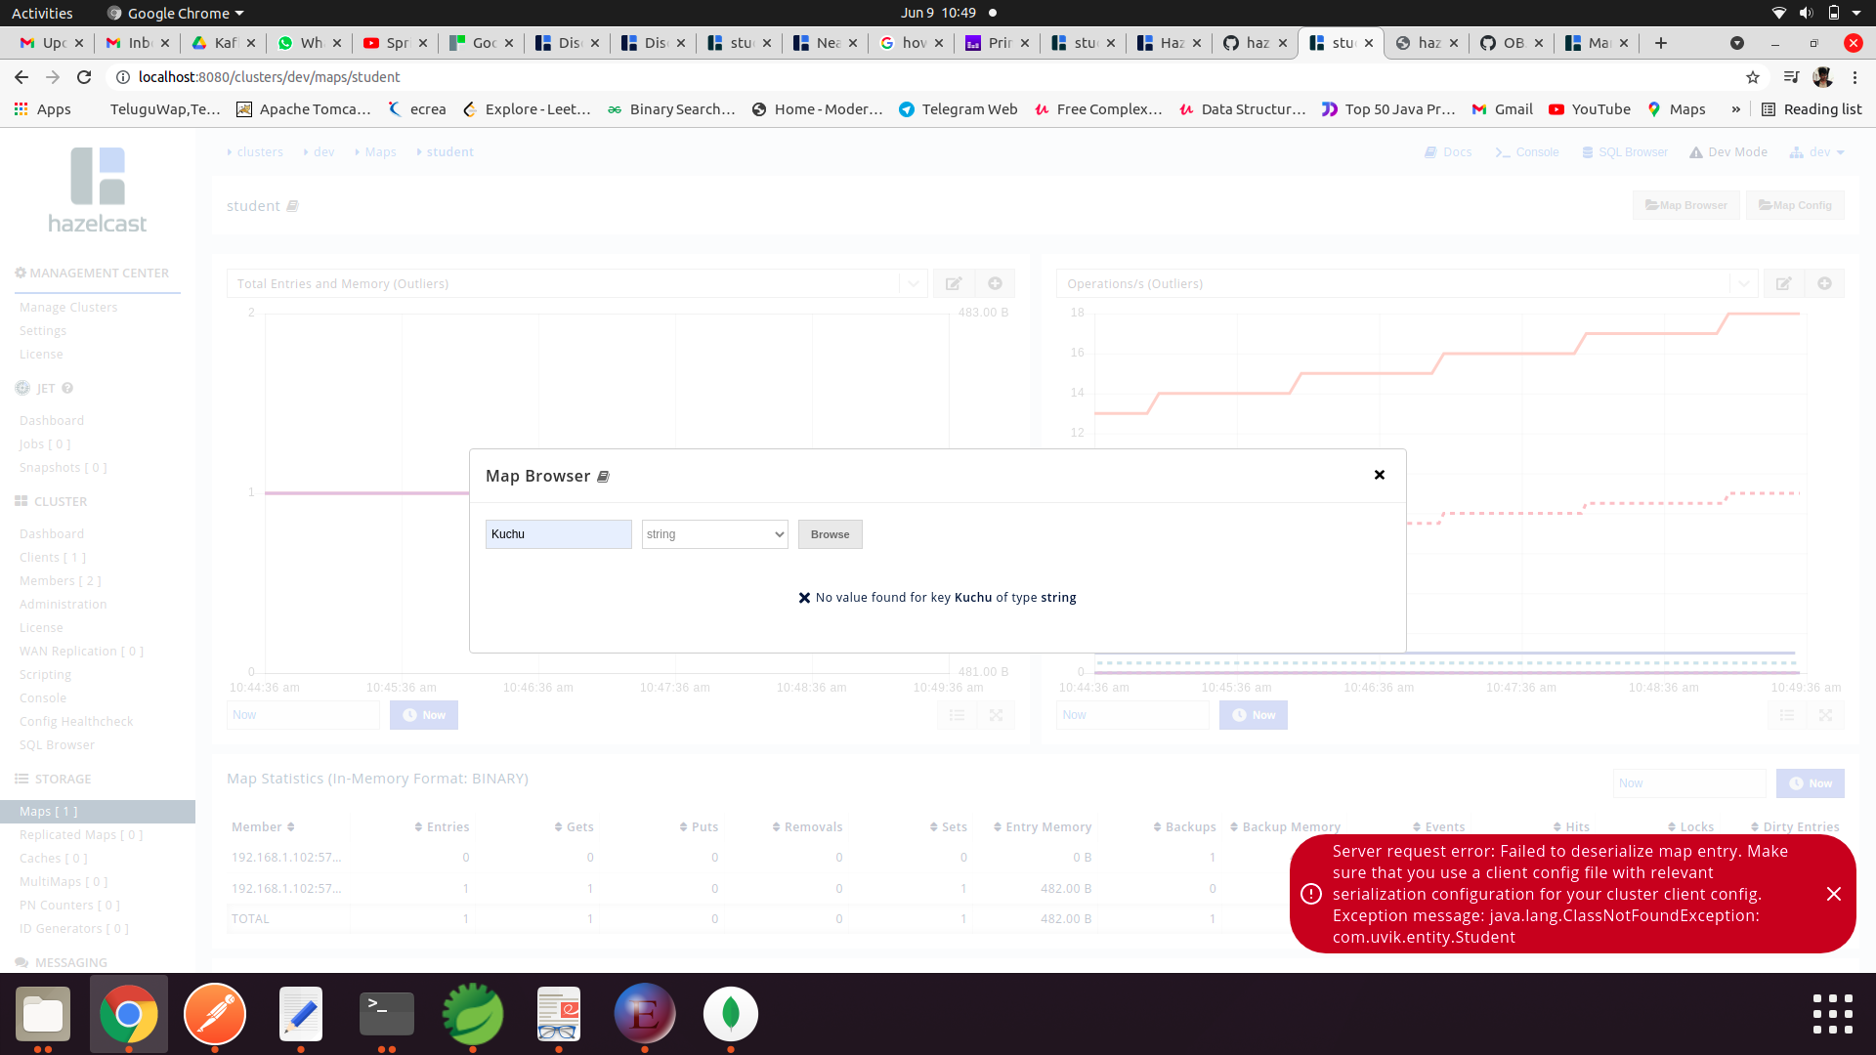The image size is (1876, 1055).
Task: Open the Telegram Web bookmark
Action: point(958,109)
